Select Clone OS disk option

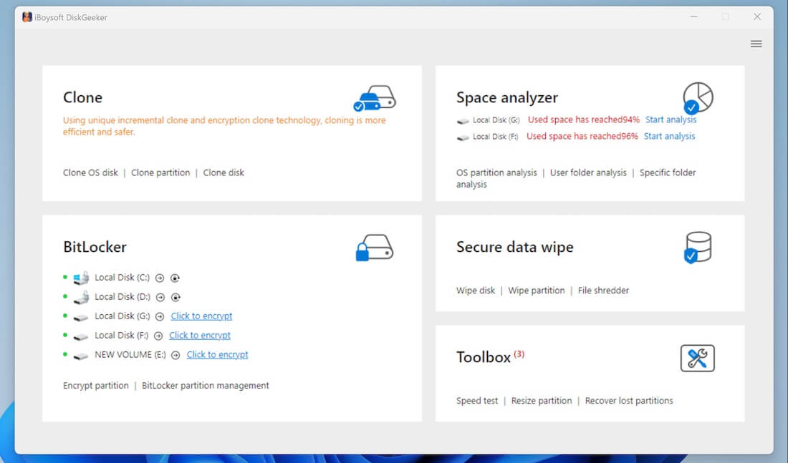click(x=90, y=172)
